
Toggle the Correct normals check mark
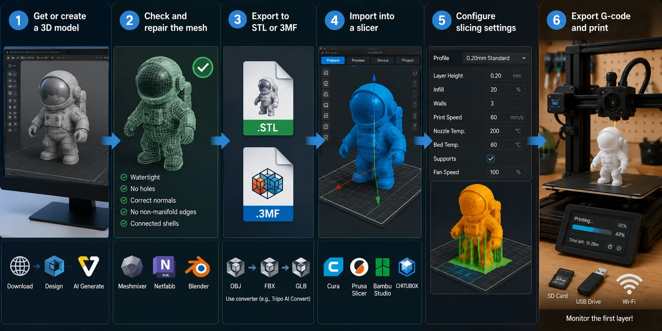pyautogui.click(x=124, y=200)
